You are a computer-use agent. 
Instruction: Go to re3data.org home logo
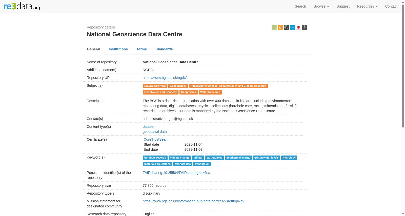[x=22, y=6]
